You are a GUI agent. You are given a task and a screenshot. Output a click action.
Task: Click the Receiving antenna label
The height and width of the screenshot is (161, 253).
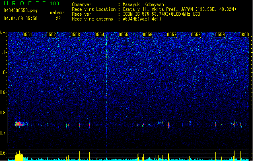(93, 19)
